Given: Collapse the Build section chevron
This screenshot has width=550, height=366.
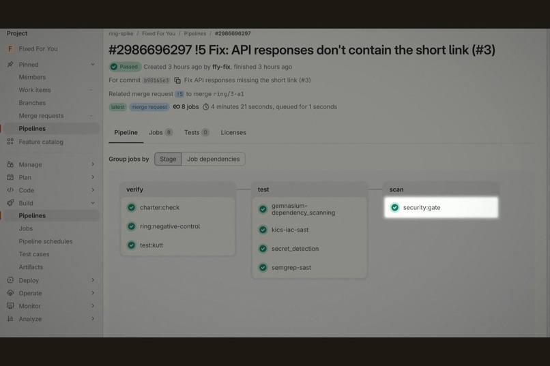Looking at the screenshot, I should click(93, 203).
